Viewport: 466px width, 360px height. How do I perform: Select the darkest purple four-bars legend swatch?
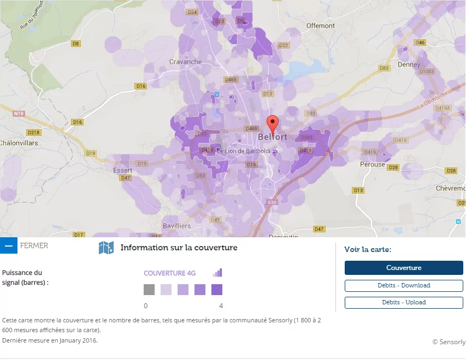pyautogui.click(x=217, y=290)
